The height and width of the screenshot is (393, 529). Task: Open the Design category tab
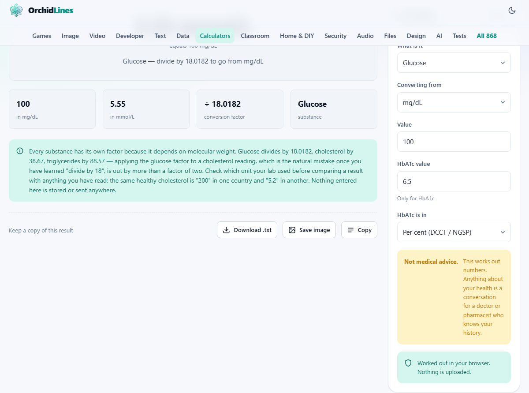coord(416,36)
